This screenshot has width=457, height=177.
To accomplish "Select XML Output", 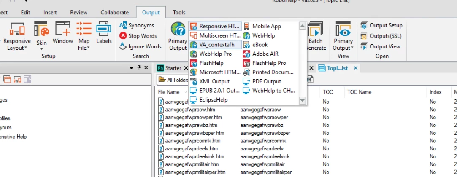I will [215, 81].
